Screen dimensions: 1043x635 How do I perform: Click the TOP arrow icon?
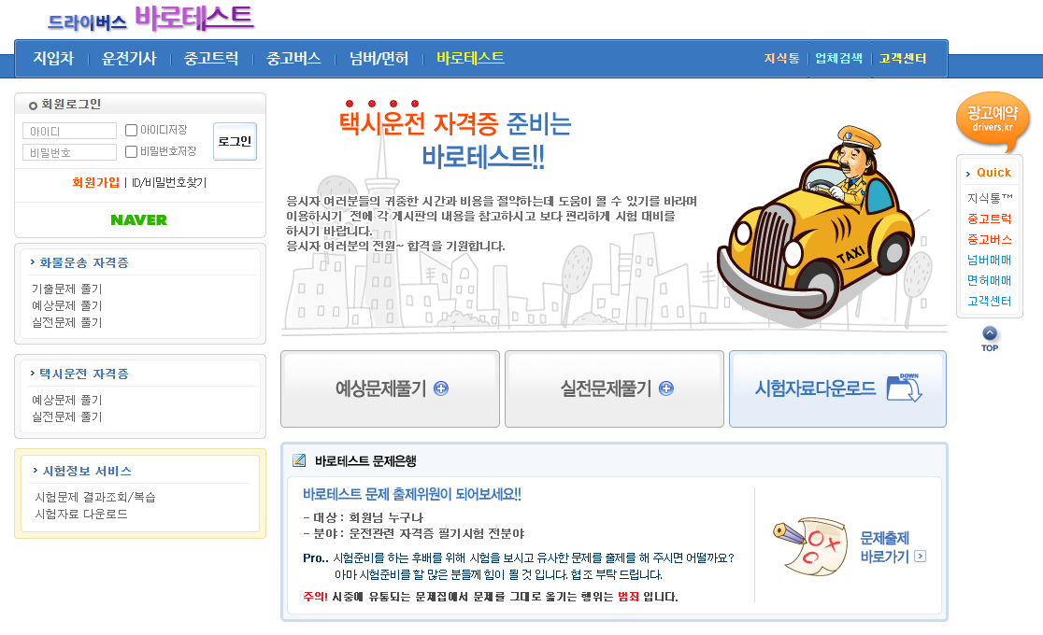990,333
